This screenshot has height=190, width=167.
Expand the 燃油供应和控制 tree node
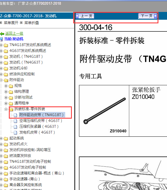coord(1,74)
